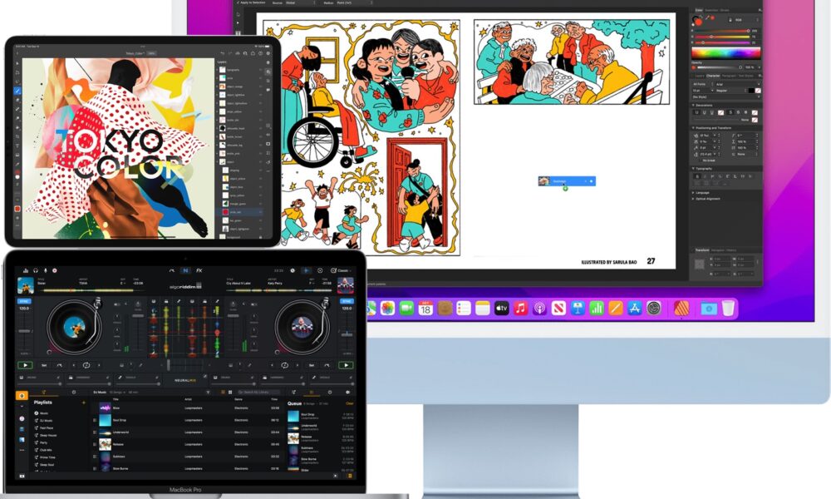Open the App Store from the iMac dock

(634, 308)
